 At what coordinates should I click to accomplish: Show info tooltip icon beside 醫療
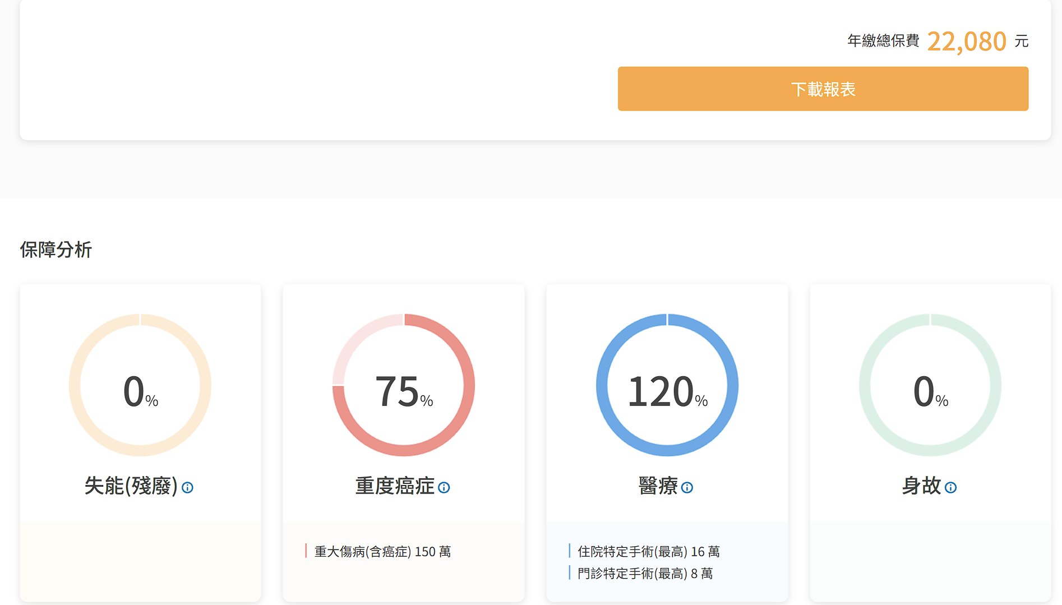coord(687,488)
